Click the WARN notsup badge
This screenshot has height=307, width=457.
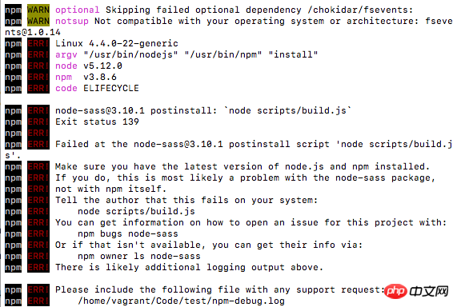click(x=38, y=21)
